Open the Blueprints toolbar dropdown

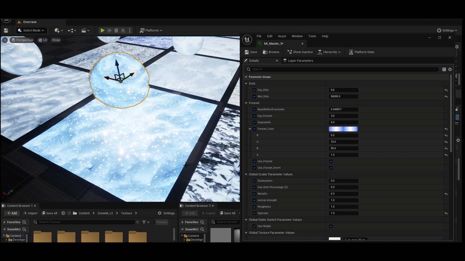pyautogui.click(x=72, y=30)
